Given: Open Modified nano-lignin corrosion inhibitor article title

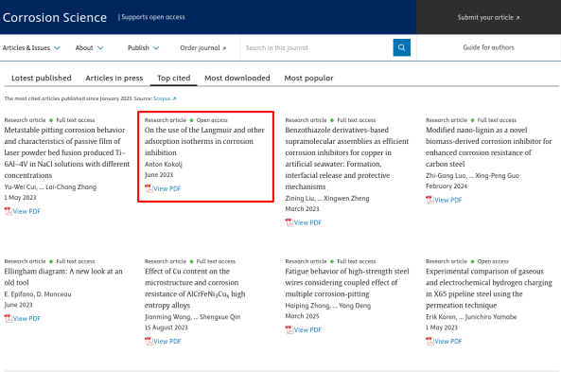Looking at the screenshot, I should point(489,147).
